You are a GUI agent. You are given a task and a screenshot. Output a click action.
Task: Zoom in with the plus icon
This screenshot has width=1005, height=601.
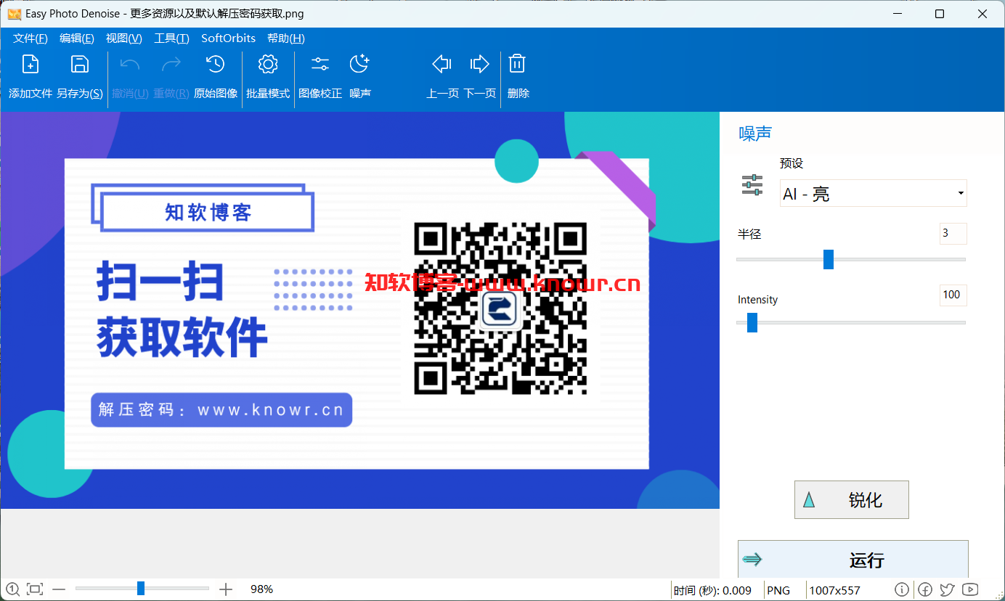[x=226, y=589]
